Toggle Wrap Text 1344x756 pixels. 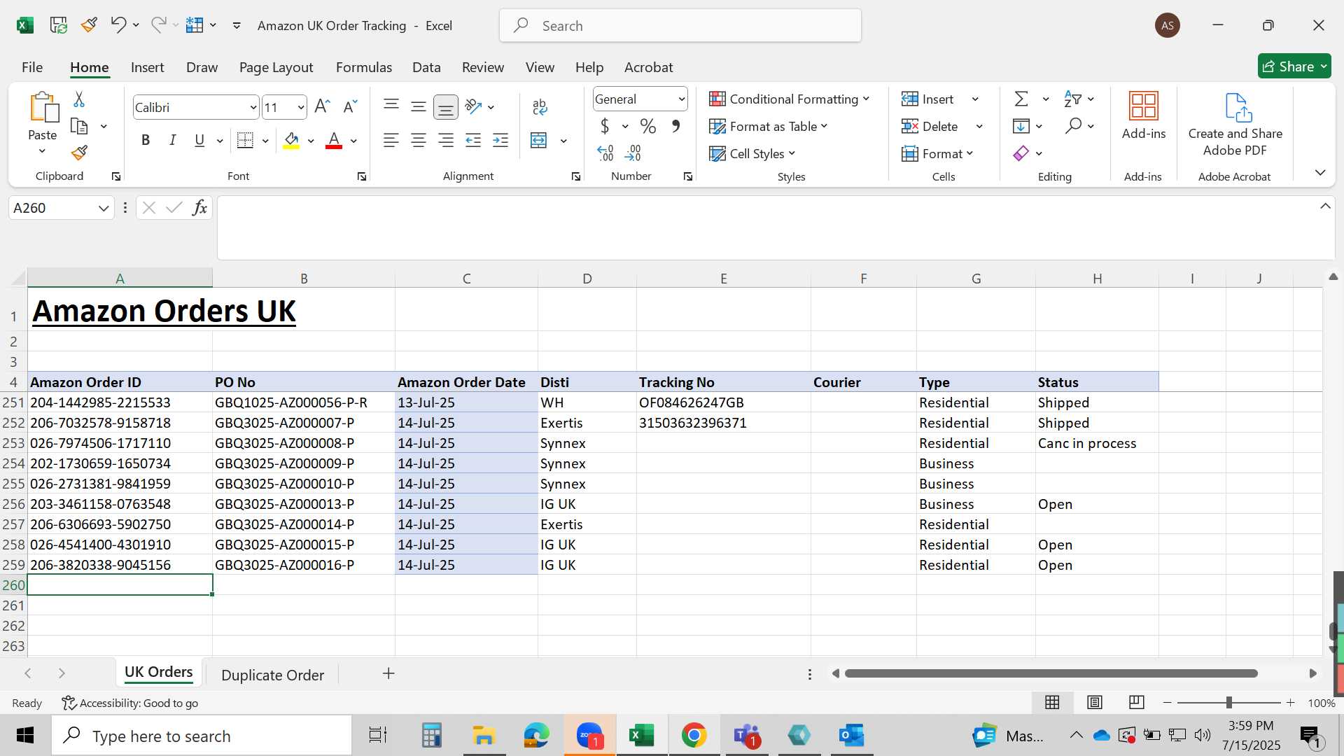[x=540, y=106]
